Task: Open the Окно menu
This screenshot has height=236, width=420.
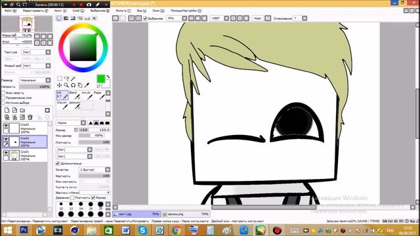Action: point(158,10)
